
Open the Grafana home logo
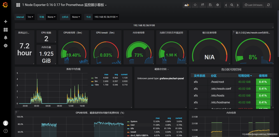click(5, 5)
